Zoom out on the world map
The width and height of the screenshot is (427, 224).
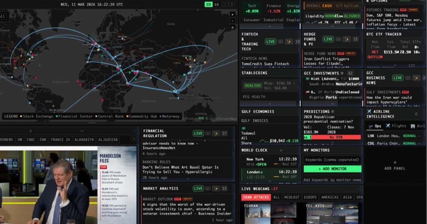[x=232, y=21]
